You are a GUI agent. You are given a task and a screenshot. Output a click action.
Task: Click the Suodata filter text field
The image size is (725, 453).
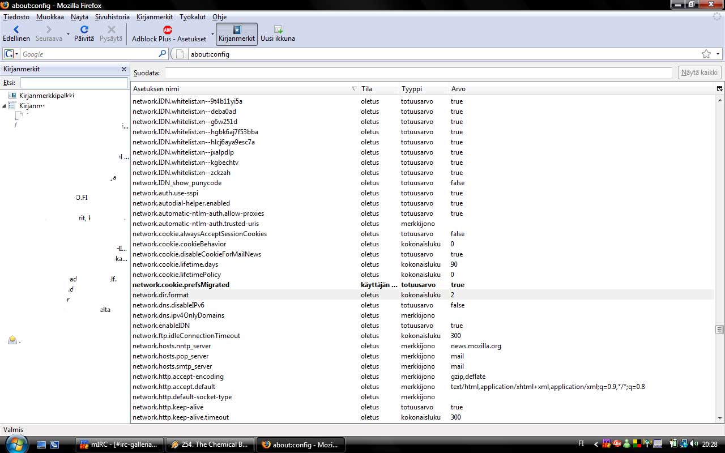418,72
